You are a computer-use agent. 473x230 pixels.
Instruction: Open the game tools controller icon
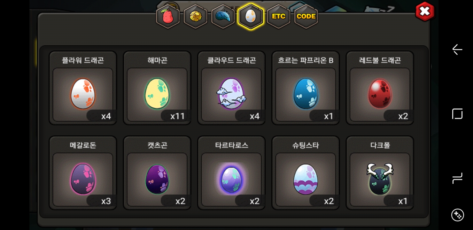point(457,215)
